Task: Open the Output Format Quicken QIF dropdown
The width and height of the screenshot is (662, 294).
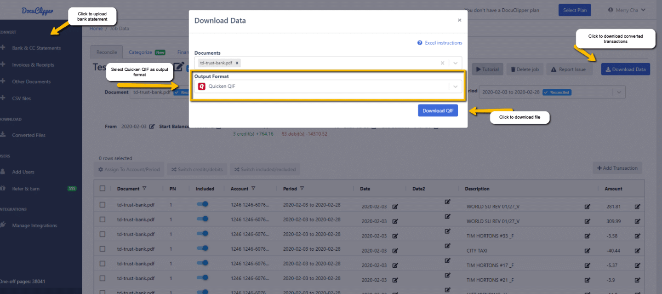Action: point(328,86)
